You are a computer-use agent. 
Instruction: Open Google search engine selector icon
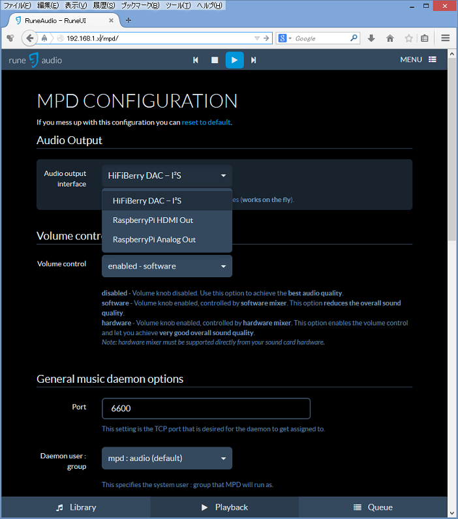click(x=285, y=38)
